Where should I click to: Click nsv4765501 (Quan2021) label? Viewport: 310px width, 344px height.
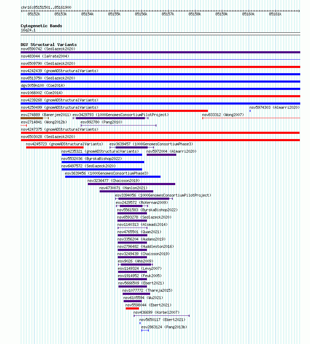click(x=139, y=232)
